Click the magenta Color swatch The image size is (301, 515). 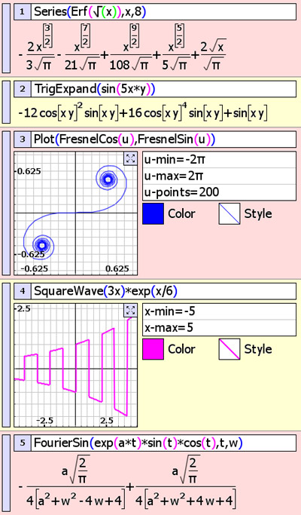click(x=153, y=349)
